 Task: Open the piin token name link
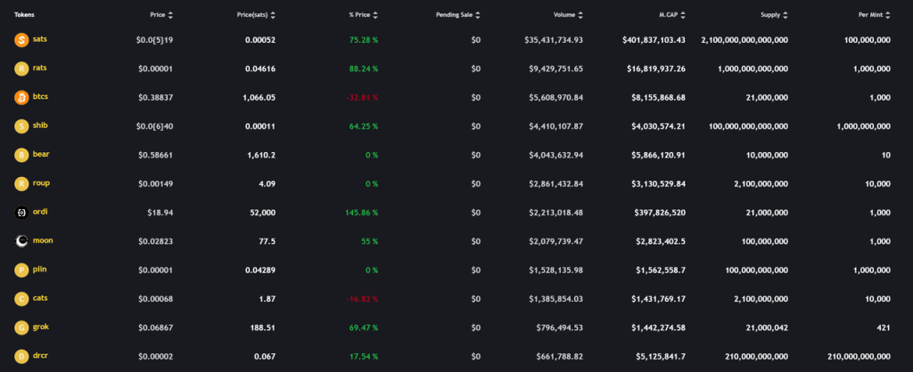click(40, 269)
